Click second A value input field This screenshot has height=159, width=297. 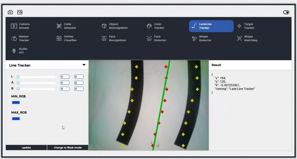[79, 83]
